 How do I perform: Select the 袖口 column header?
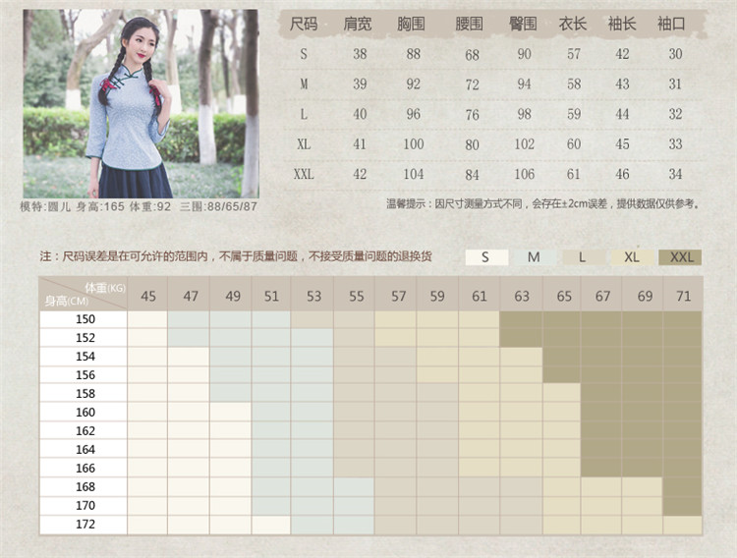675,24
